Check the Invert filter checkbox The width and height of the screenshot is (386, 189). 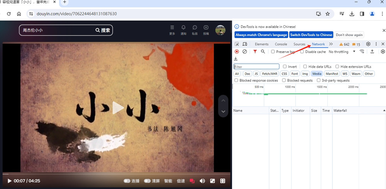click(x=285, y=67)
